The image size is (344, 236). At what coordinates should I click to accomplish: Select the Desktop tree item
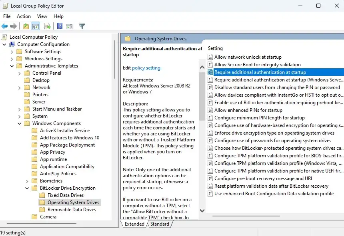[x=41, y=80]
